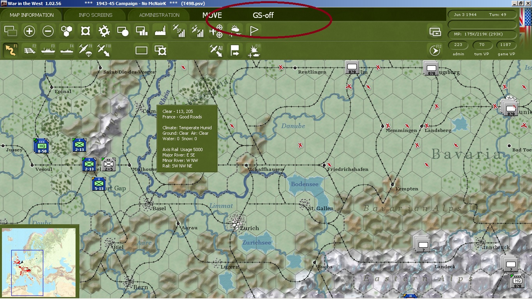Click the air AI execution icon

pos(217,50)
